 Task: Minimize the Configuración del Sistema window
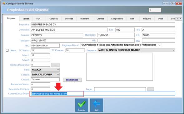pos(166,3)
